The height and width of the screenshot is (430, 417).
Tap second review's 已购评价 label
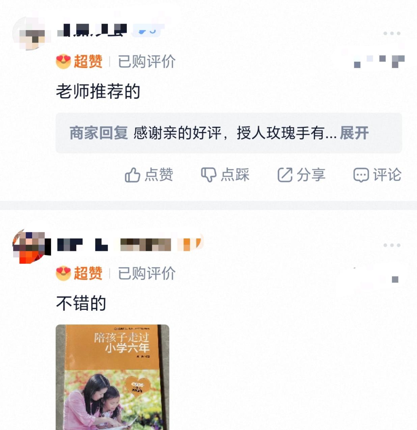[x=147, y=273]
